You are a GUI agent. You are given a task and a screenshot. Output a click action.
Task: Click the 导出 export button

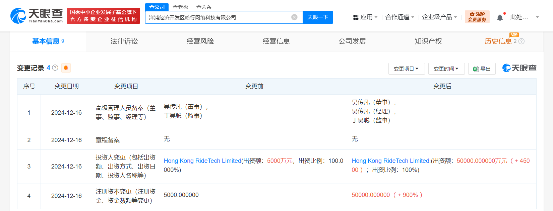(482, 69)
